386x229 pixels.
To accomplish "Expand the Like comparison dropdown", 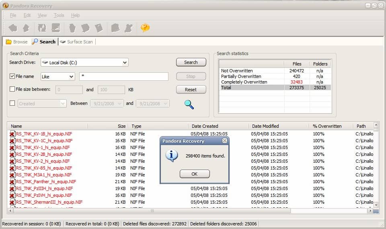I will coord(57,76).
